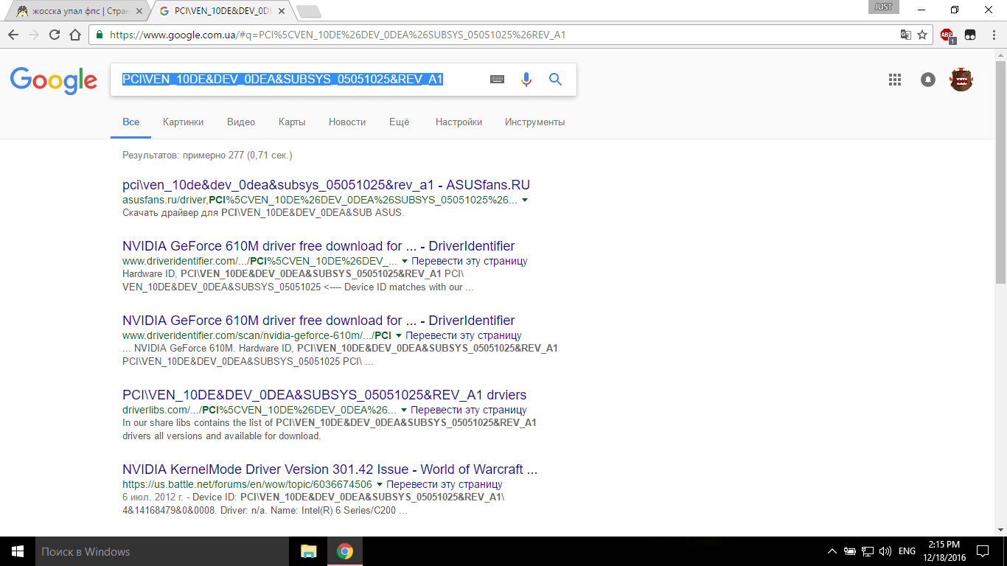Open the battery status tray icon
Image resolution: width=1007 pixels, height=566 pixels.
click(850, 551)
